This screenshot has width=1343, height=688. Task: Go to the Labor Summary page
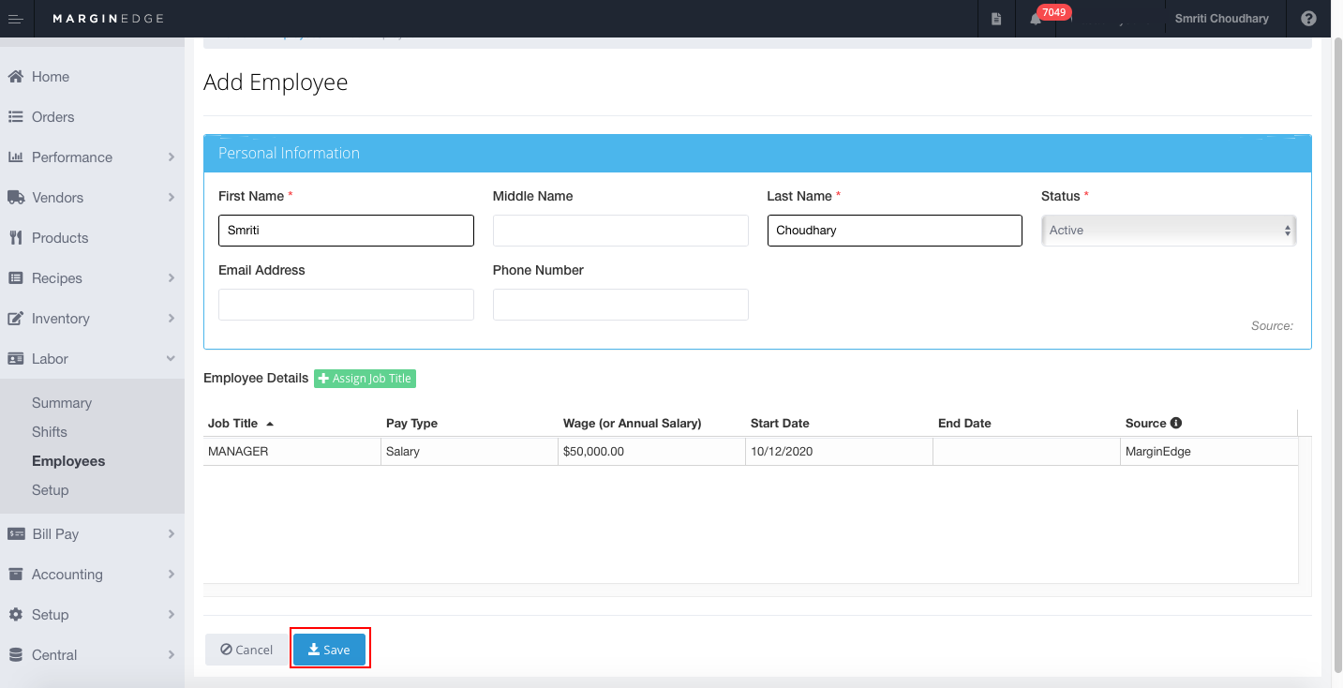[x=62, y=403]
